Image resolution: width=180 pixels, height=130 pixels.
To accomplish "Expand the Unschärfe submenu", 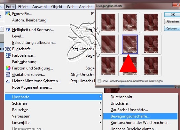I will [x=53, y=97].
